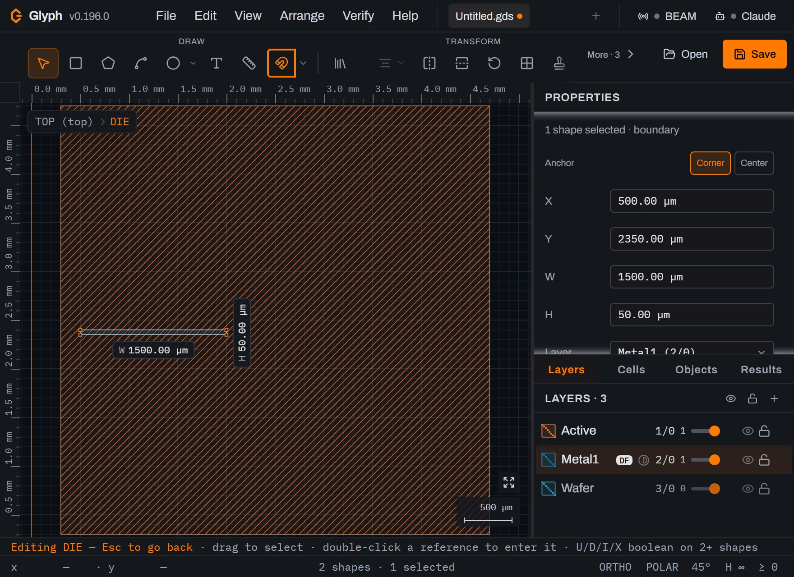The height and width of the screenshot is (577, 794).
Task: Click the X position input field
Action: tap(692, 201)
